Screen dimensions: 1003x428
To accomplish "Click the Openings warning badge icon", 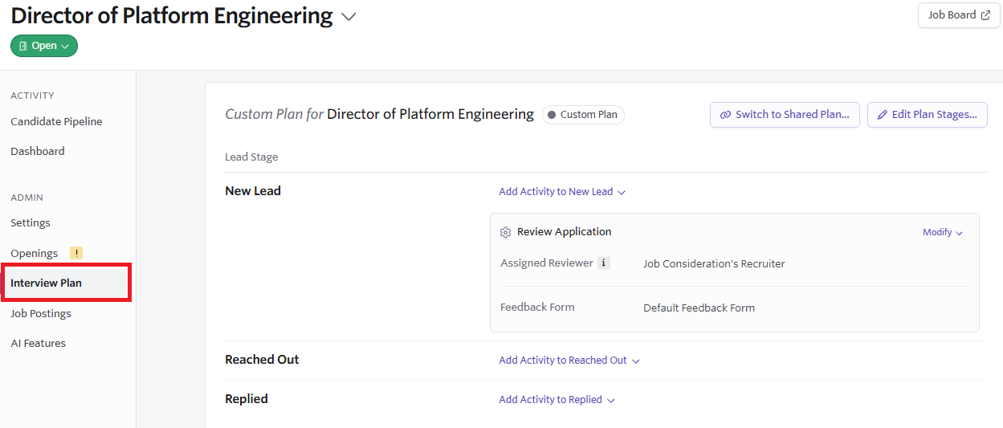I will pyautogui.click(x=76, y=253).
